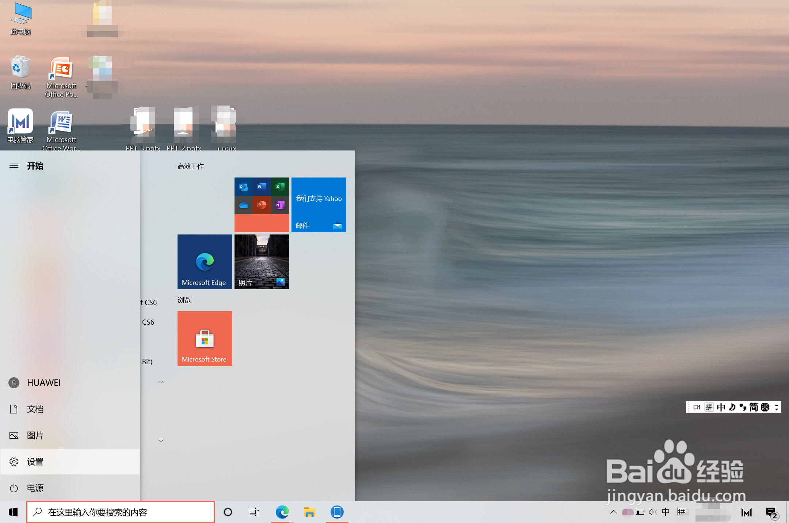Open the Photos (照片) tile
789x523 pixels.
click(x=262, y=261)
